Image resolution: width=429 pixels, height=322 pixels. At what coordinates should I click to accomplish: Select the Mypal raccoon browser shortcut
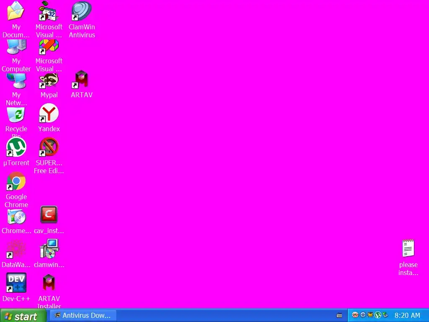(49, 86)
